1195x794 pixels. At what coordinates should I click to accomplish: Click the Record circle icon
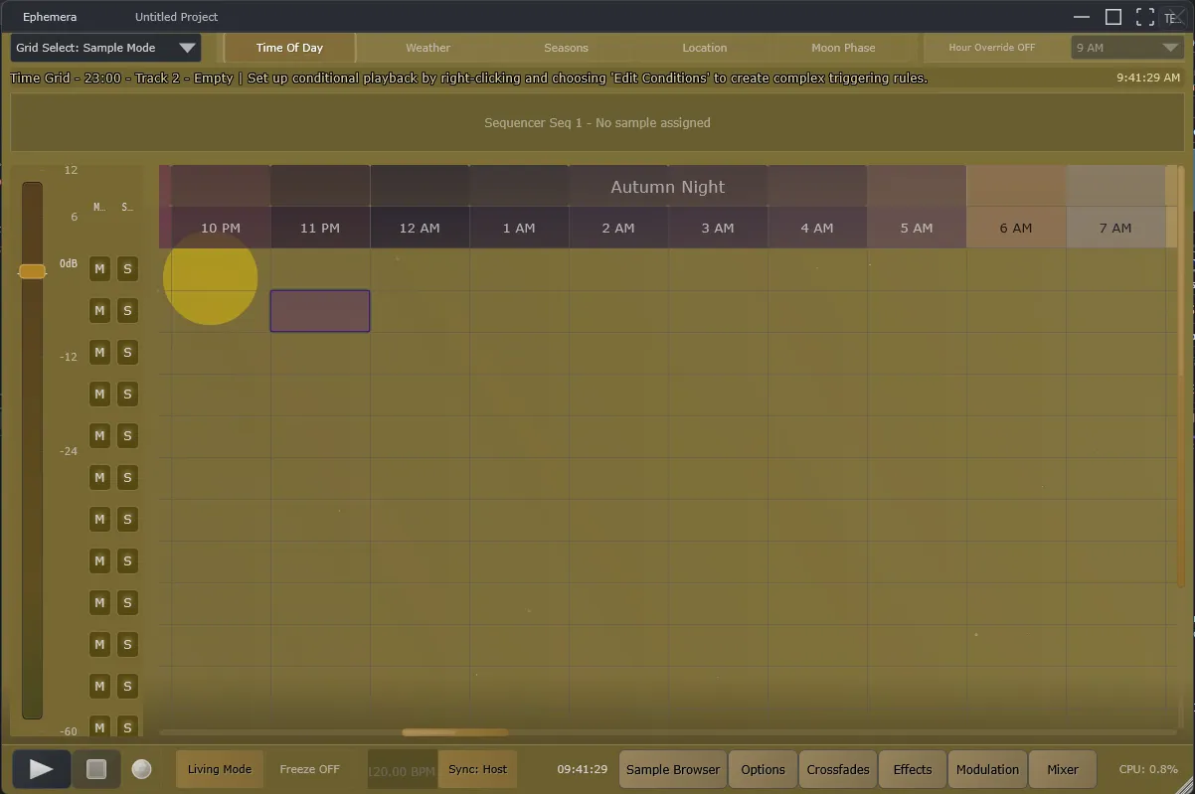tap(140, 768)
